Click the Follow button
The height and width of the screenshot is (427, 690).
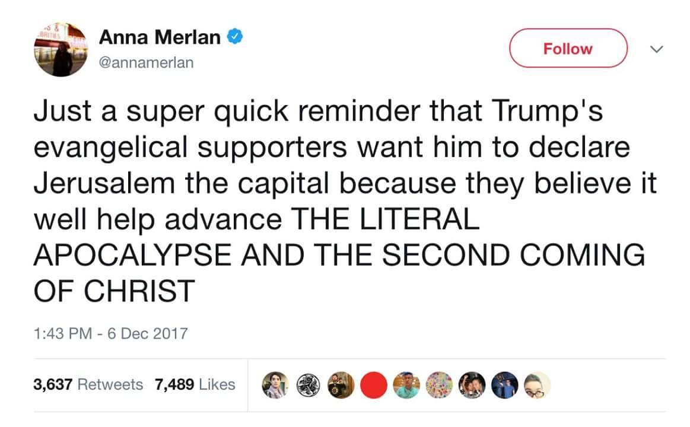[x=568, y=49]
